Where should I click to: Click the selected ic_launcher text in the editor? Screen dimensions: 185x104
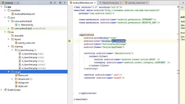pos(119,41)
